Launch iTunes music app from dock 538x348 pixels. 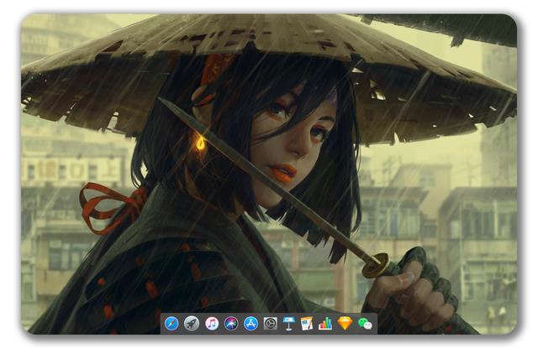point(212,324)
